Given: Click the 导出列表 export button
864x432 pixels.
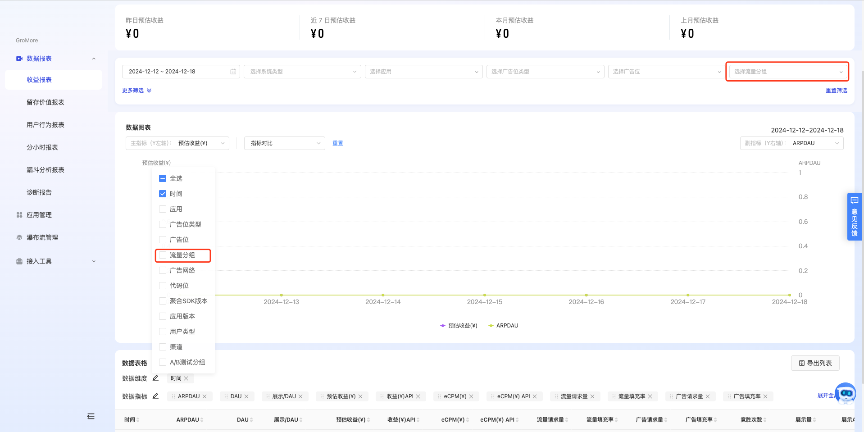Looking at the screenshot, I should pos(815,363).
